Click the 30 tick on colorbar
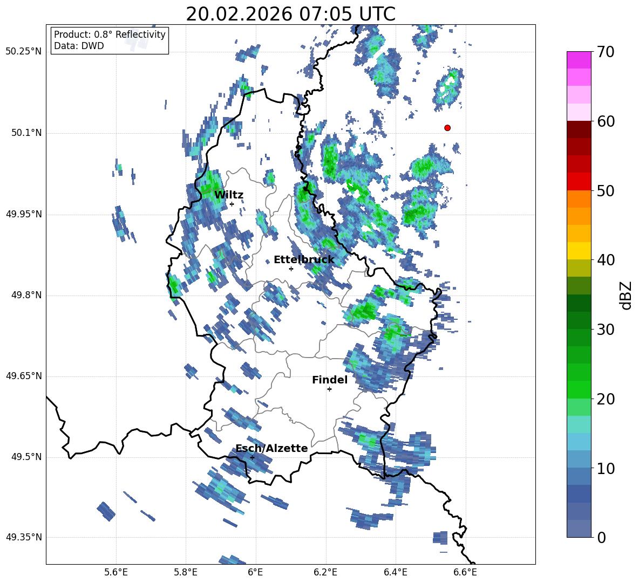Viewport: 639px width, 583px height. [x=606, y=330]
